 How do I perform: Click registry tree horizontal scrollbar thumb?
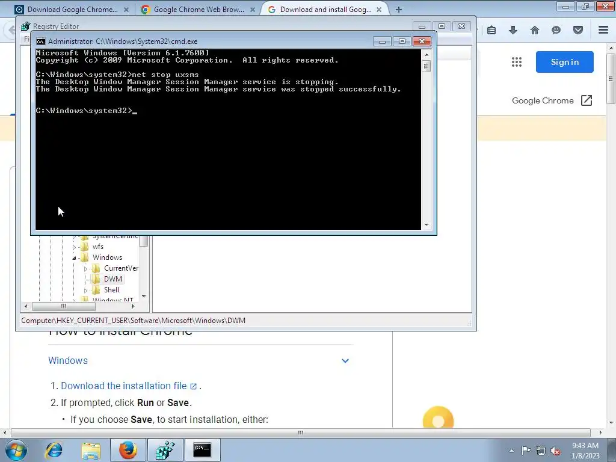[x=63, y=306]
